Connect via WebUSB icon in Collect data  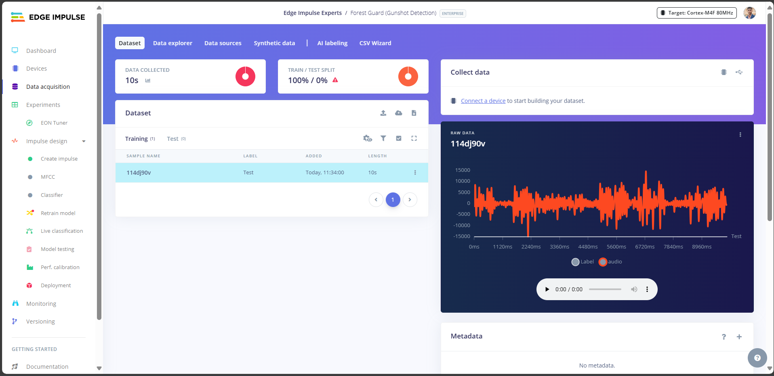pos(739,72)
